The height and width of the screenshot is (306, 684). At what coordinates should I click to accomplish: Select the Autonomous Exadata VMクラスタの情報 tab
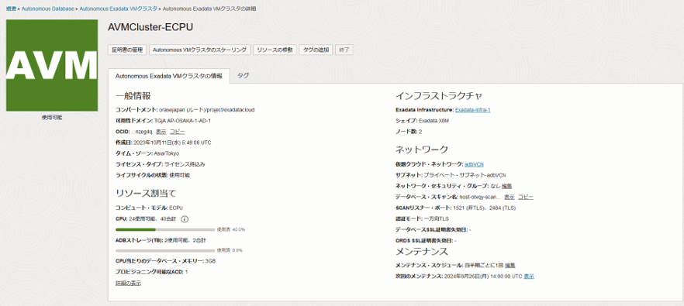pos(168,76)
